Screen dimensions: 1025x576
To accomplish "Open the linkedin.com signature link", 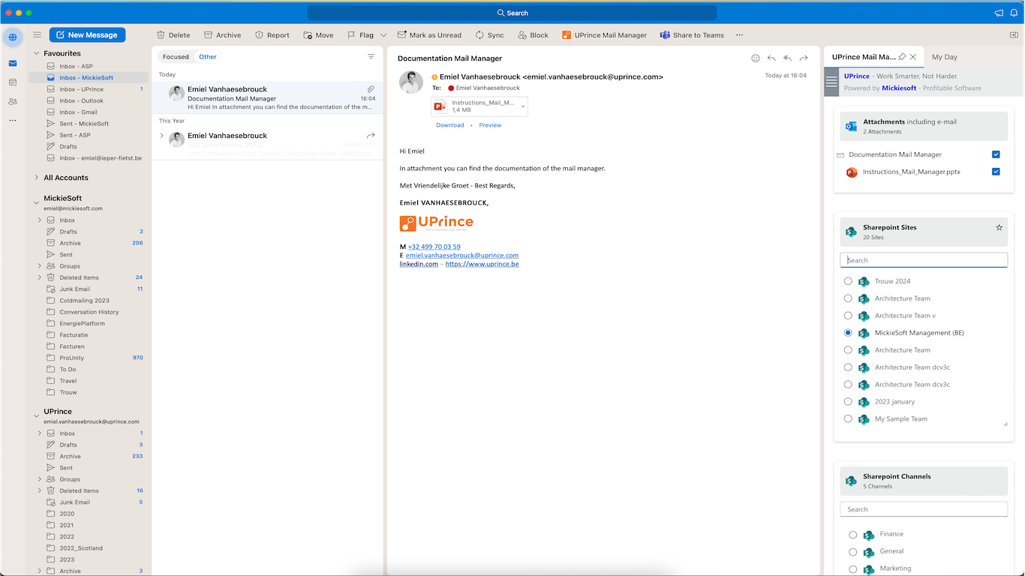I will click(x=419, y=264).
